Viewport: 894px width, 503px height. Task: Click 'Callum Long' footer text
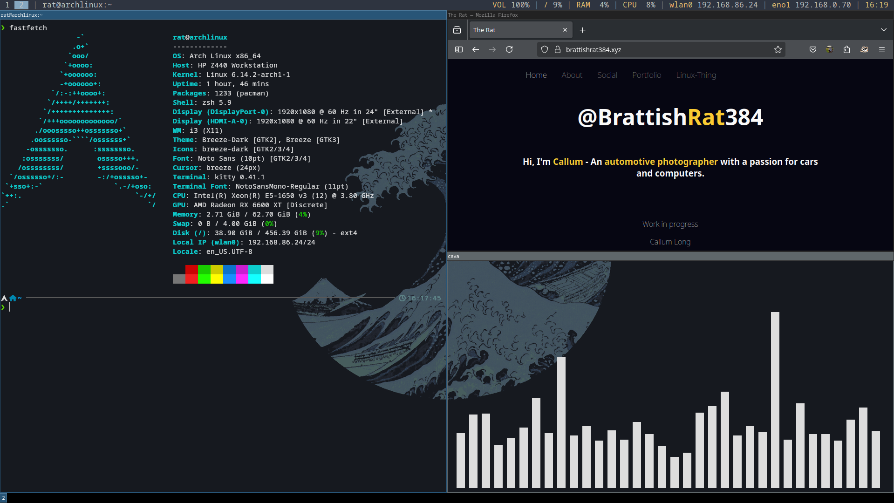[670, 242]
